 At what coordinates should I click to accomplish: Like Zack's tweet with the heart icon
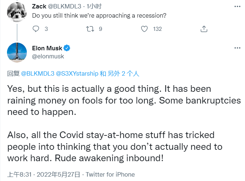point(145,29)
